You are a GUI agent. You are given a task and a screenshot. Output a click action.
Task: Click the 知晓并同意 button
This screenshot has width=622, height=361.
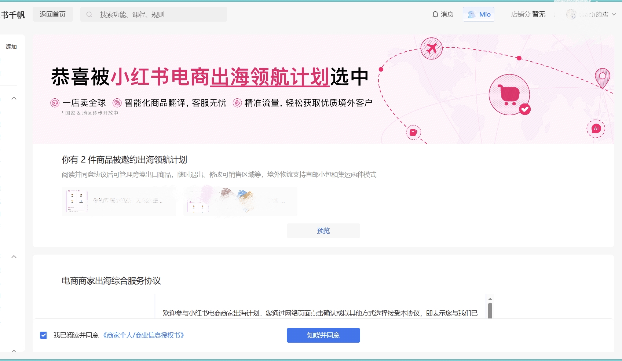[323, 335]
